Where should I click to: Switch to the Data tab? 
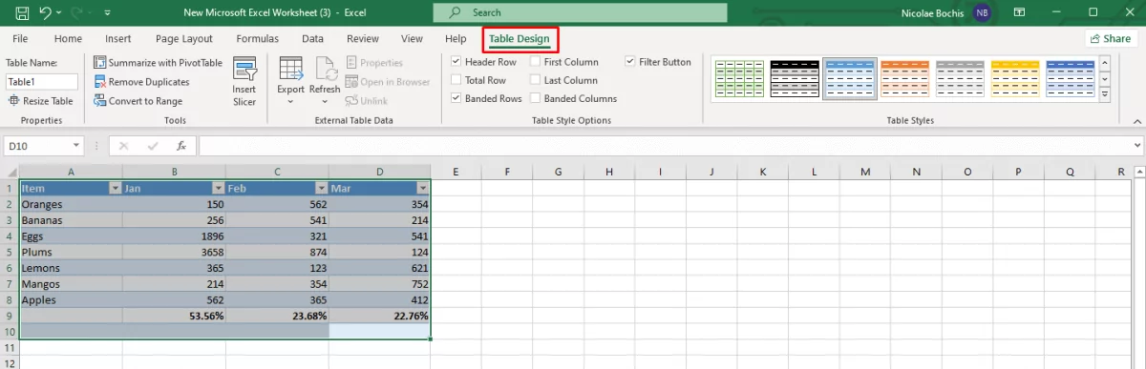312,39
